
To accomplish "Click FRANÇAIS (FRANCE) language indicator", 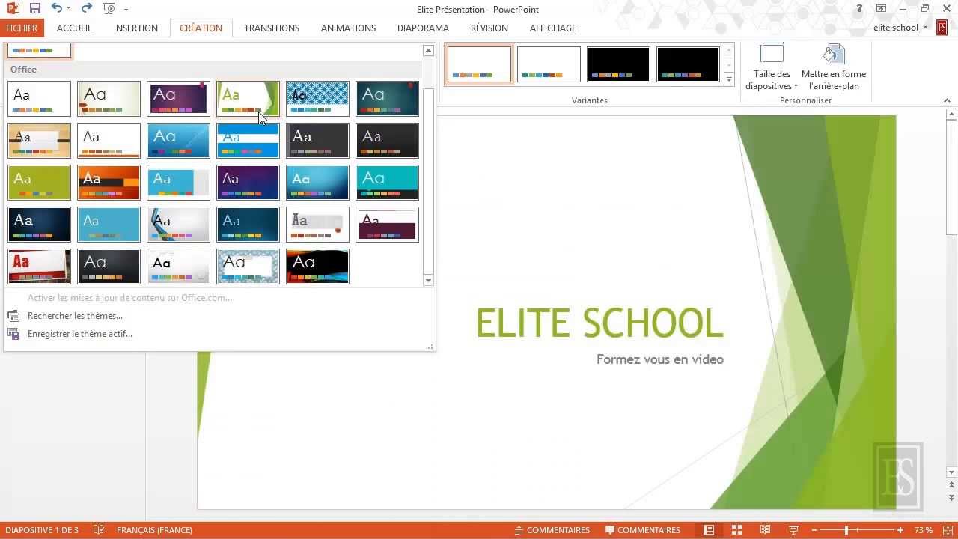I will 154,530.
